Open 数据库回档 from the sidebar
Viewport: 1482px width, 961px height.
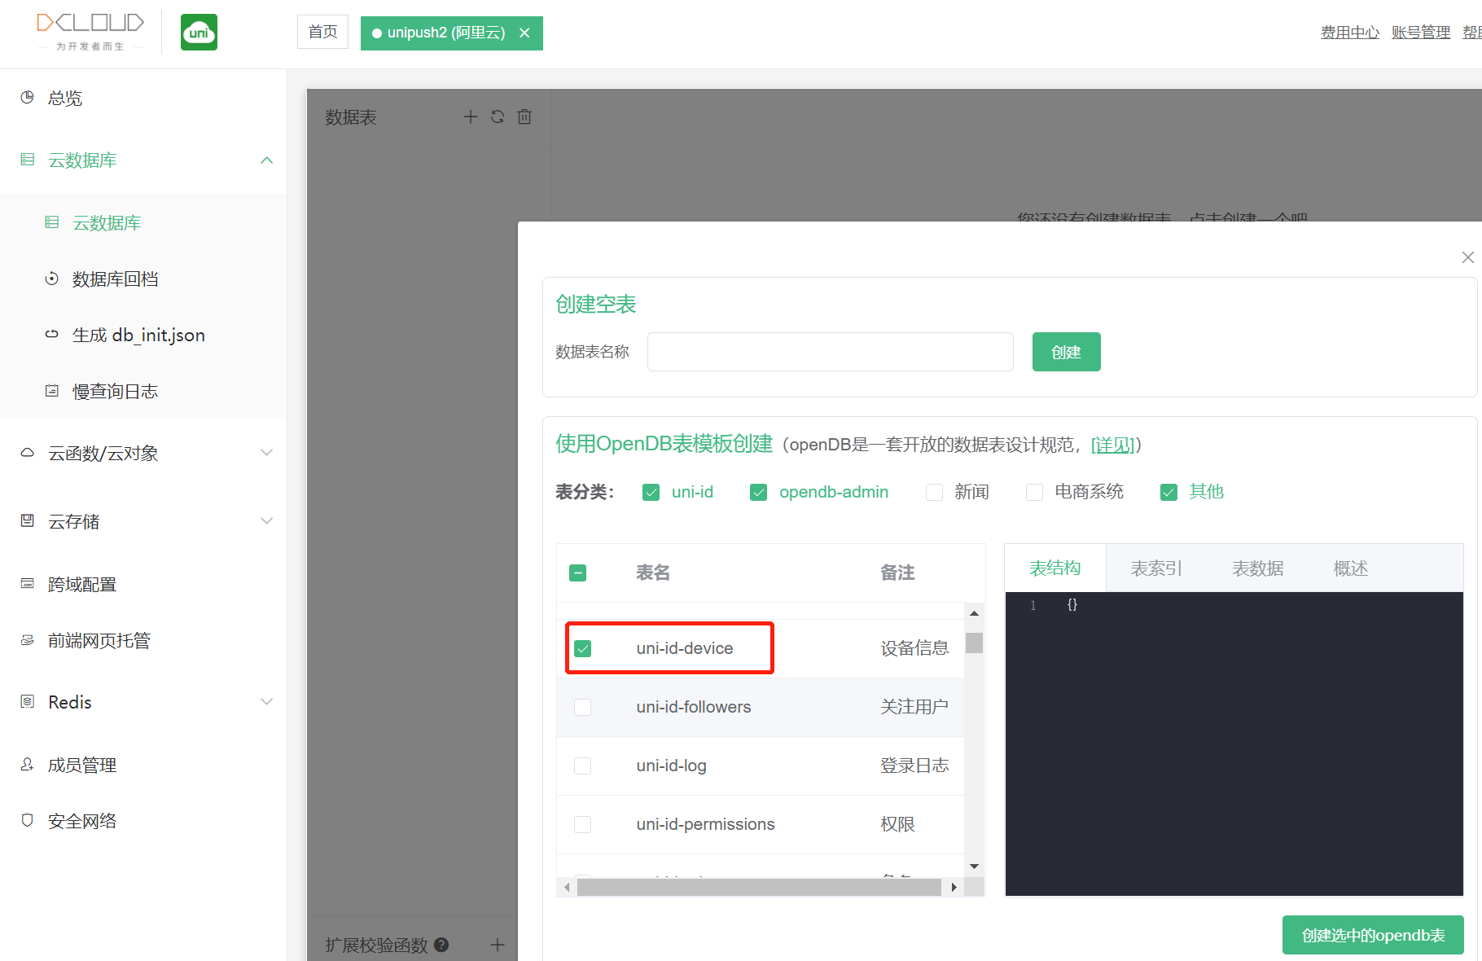click(x=116, y=279)
